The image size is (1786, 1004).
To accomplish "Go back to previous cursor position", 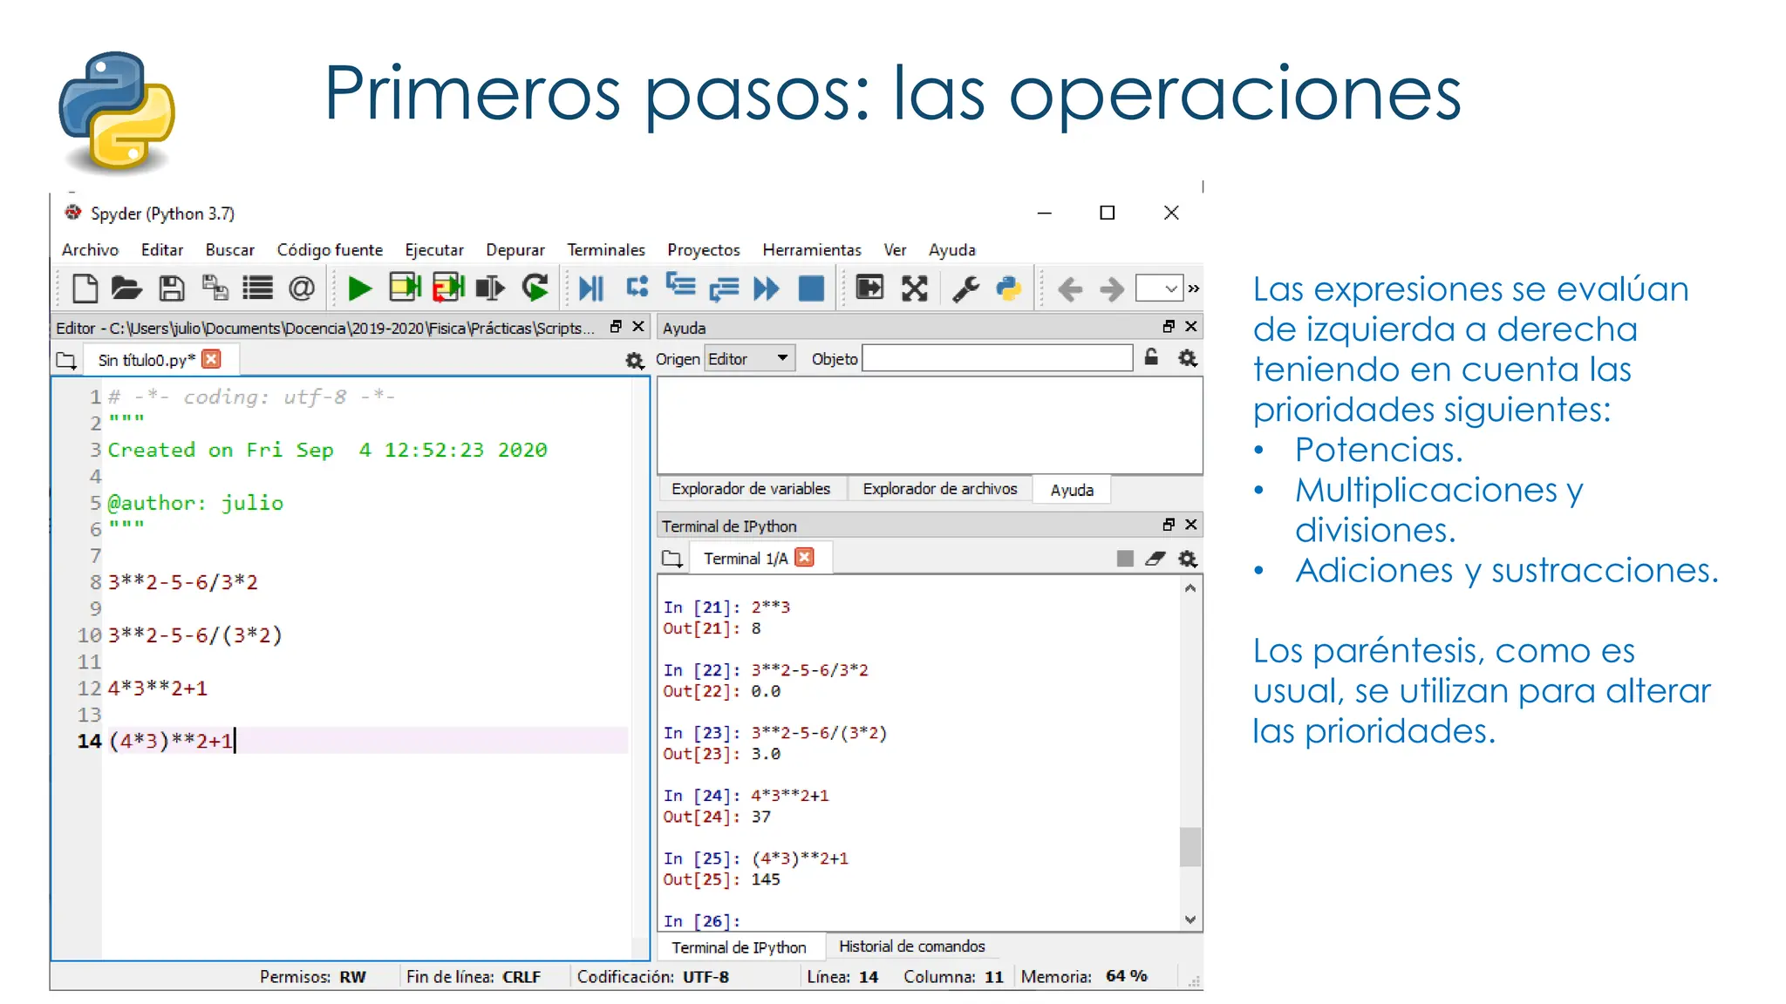I will click(x=1070, y=289).
